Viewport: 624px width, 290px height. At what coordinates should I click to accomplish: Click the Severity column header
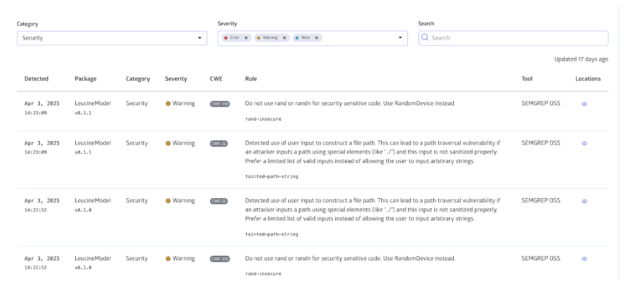point(176,79)
